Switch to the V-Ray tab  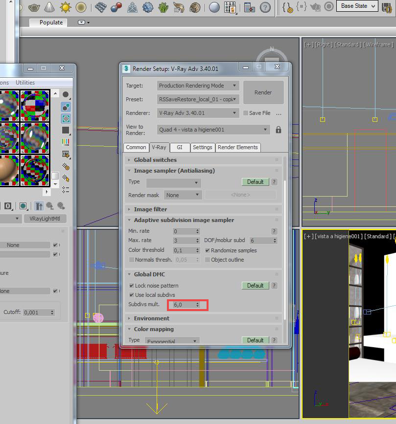point(159,147)
